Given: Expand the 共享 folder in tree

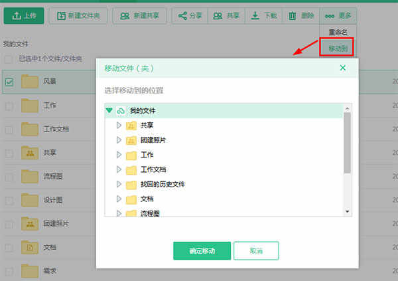Looking at the screenshot, I should coord(119,125).
